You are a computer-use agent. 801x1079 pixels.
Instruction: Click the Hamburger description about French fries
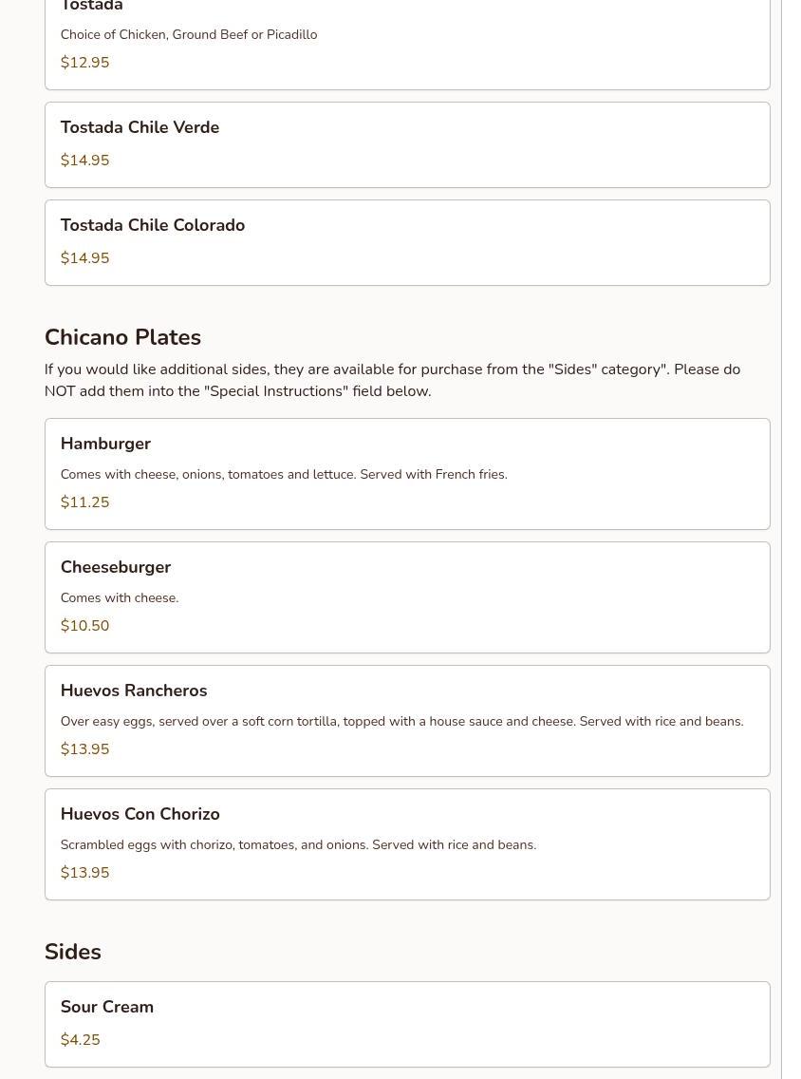(x=284, y=475)
